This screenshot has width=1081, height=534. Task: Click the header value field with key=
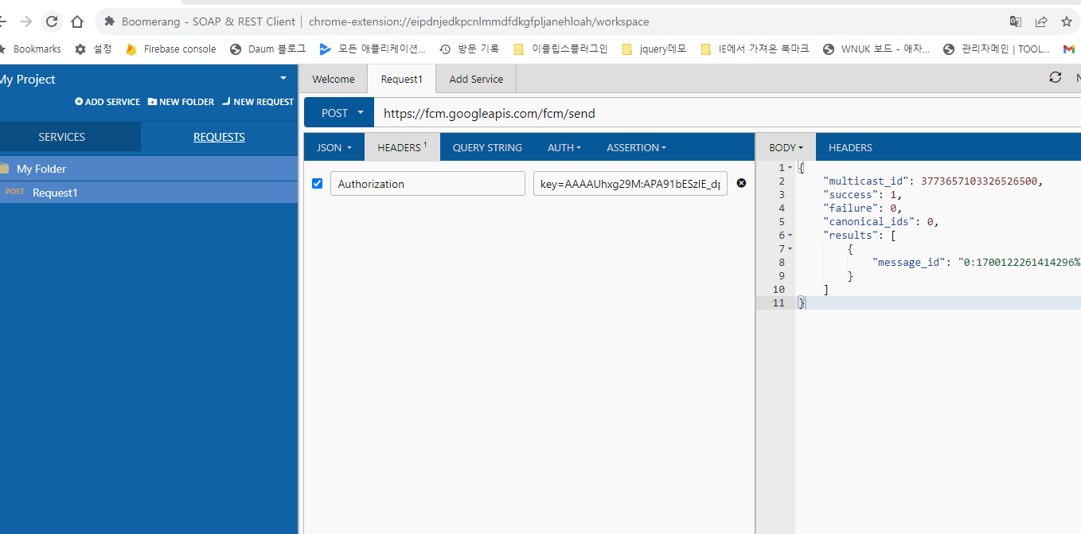tap(630, 184)
